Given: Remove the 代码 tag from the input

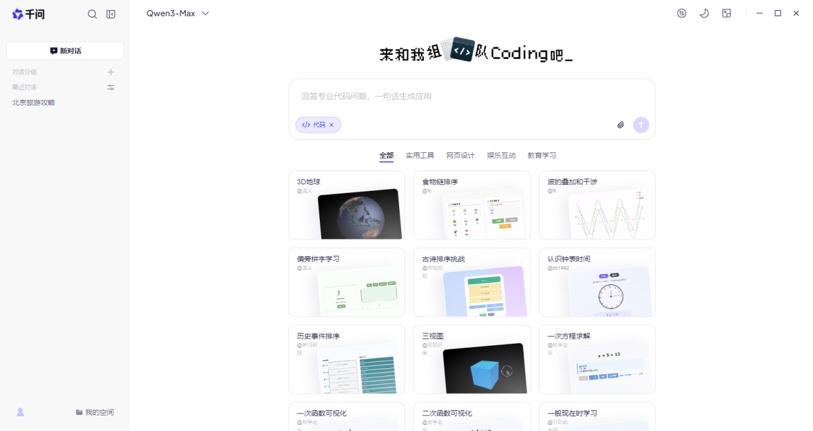Looking at the screenshot, I should click(x=331, y=124).
